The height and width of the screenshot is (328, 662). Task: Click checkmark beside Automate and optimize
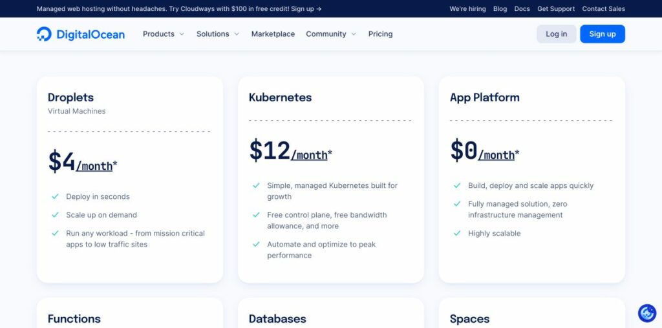256,244
